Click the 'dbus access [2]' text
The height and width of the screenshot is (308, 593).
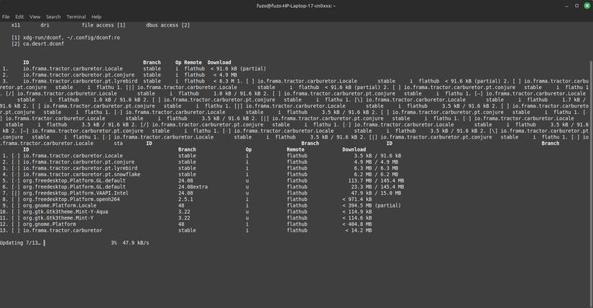pyautogui.click(x=168, y=25)
